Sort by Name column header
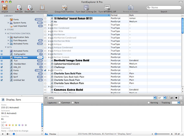The image size is (184, 136). pyautogui.click(x=78, y=15)
